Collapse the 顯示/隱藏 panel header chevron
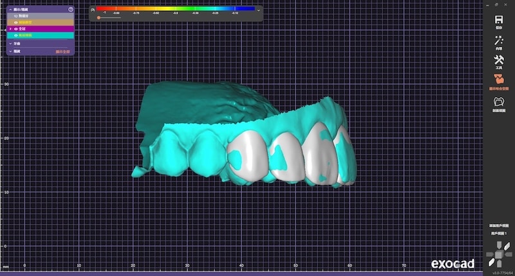Image resolution: width=515 pixels, height=276 pixels. [x=10, y=10]
